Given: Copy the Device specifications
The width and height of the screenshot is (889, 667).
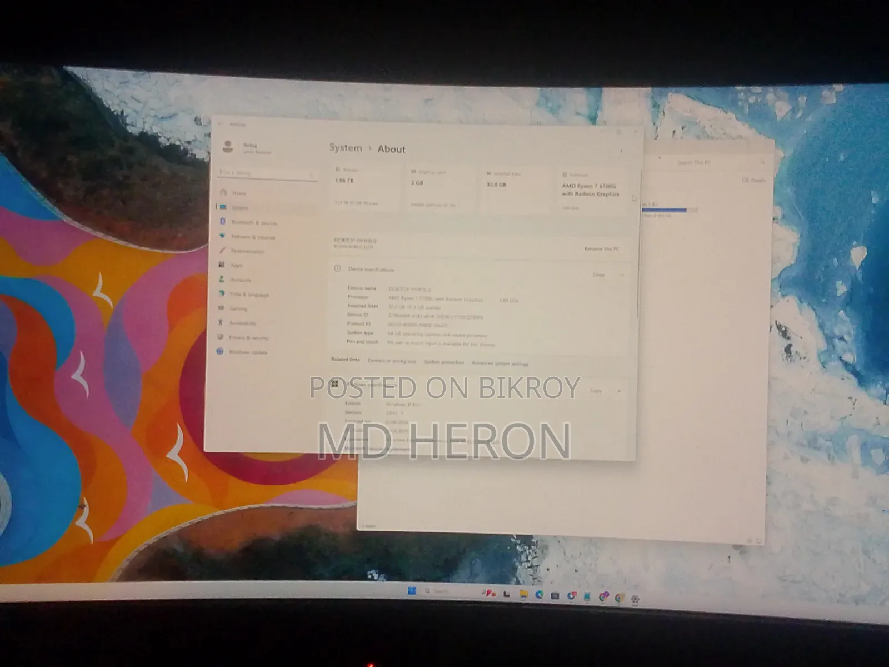Looking at the screenshot, I should (x=598, y=275).
